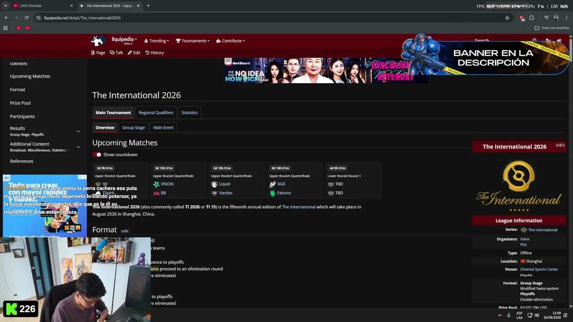Open the tab search dropdown arrow
The image size is (573, 322).
[5, 6]
